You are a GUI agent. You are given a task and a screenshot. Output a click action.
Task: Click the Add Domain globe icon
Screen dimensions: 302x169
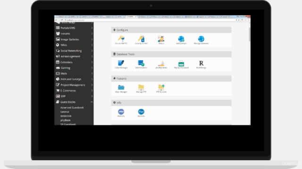click(x=181, y=39)
